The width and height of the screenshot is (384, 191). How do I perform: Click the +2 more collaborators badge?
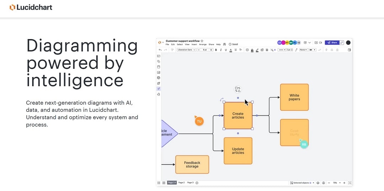click(x=299, y=43)
